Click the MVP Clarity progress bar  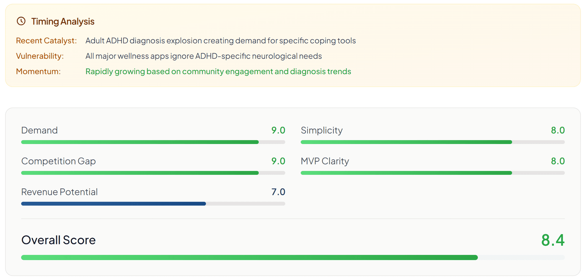(432, 173)
